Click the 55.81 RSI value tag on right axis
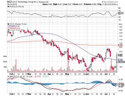The height and width of the screenshot is (96, 125). click(121, 13)
